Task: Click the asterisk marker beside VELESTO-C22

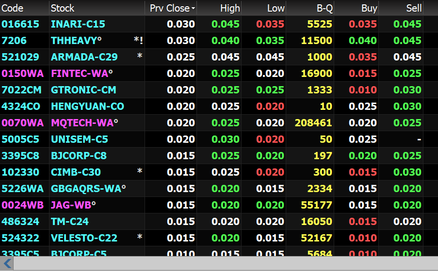Action: pyautogui.click(x=140, y=238)
